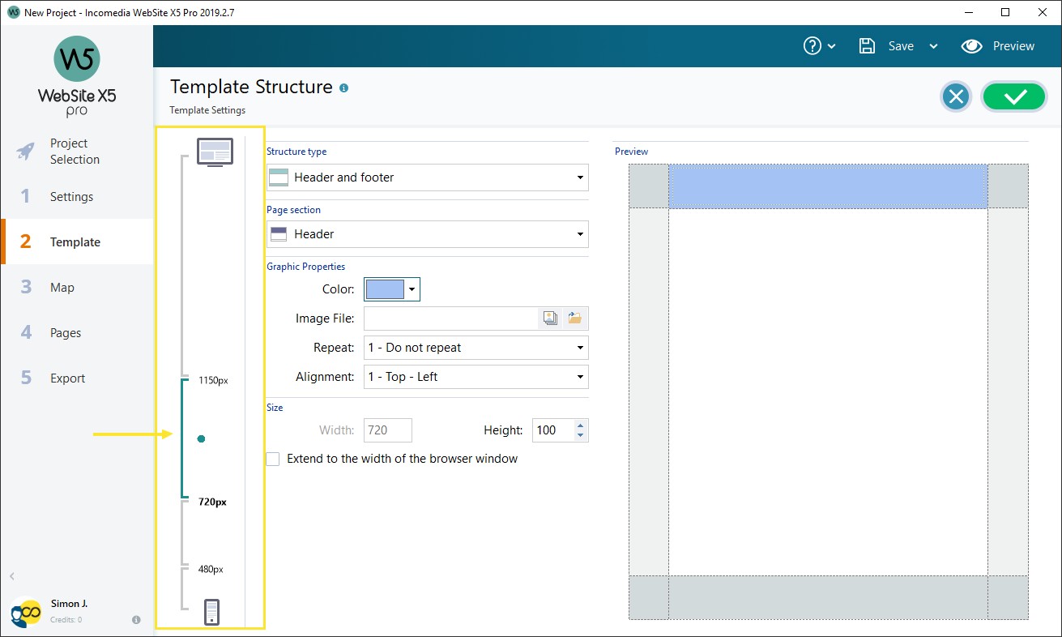Browse for image file folder icon
Screen dimensions: 1062x637
(x=574, y=318)
